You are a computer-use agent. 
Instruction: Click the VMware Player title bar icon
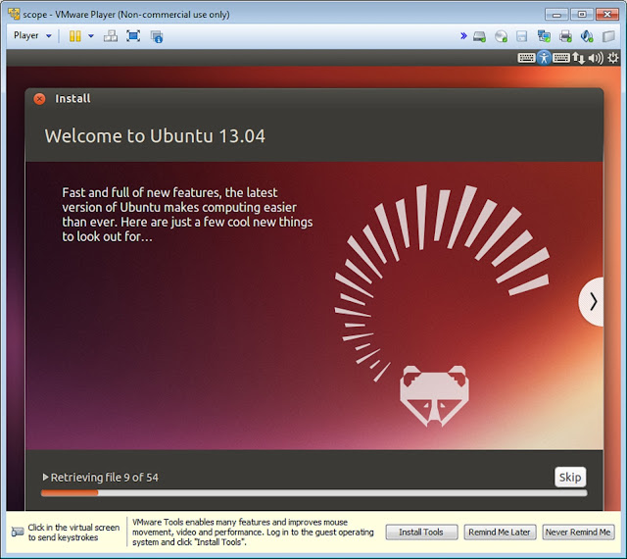pos(14,15)
